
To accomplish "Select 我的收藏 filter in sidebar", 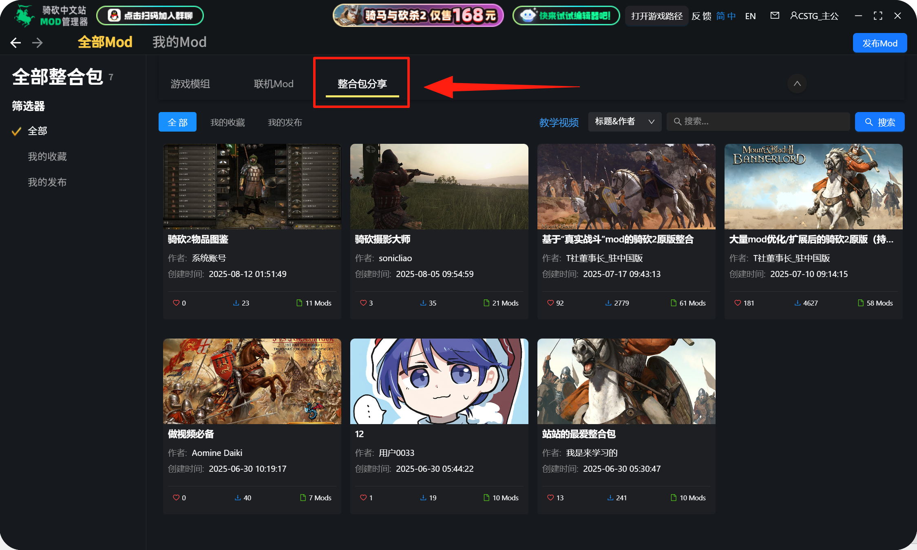I will [x=47, y=156].
